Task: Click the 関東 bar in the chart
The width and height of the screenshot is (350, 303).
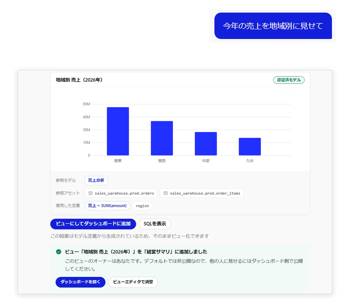Action: [118, 131]
